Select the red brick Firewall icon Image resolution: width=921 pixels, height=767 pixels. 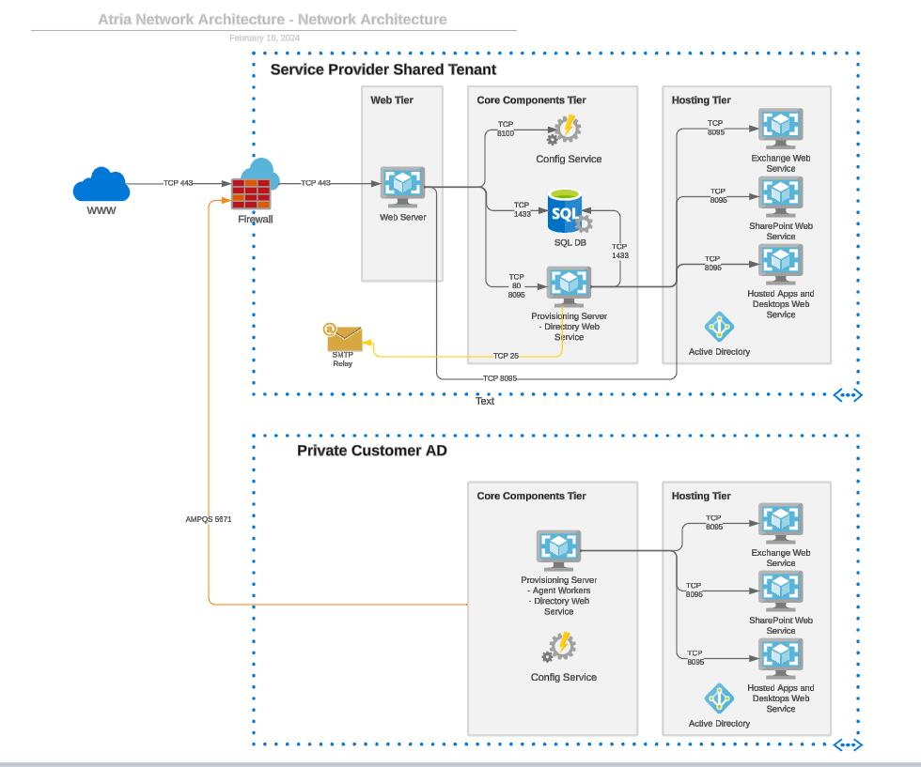click(251, 193)
